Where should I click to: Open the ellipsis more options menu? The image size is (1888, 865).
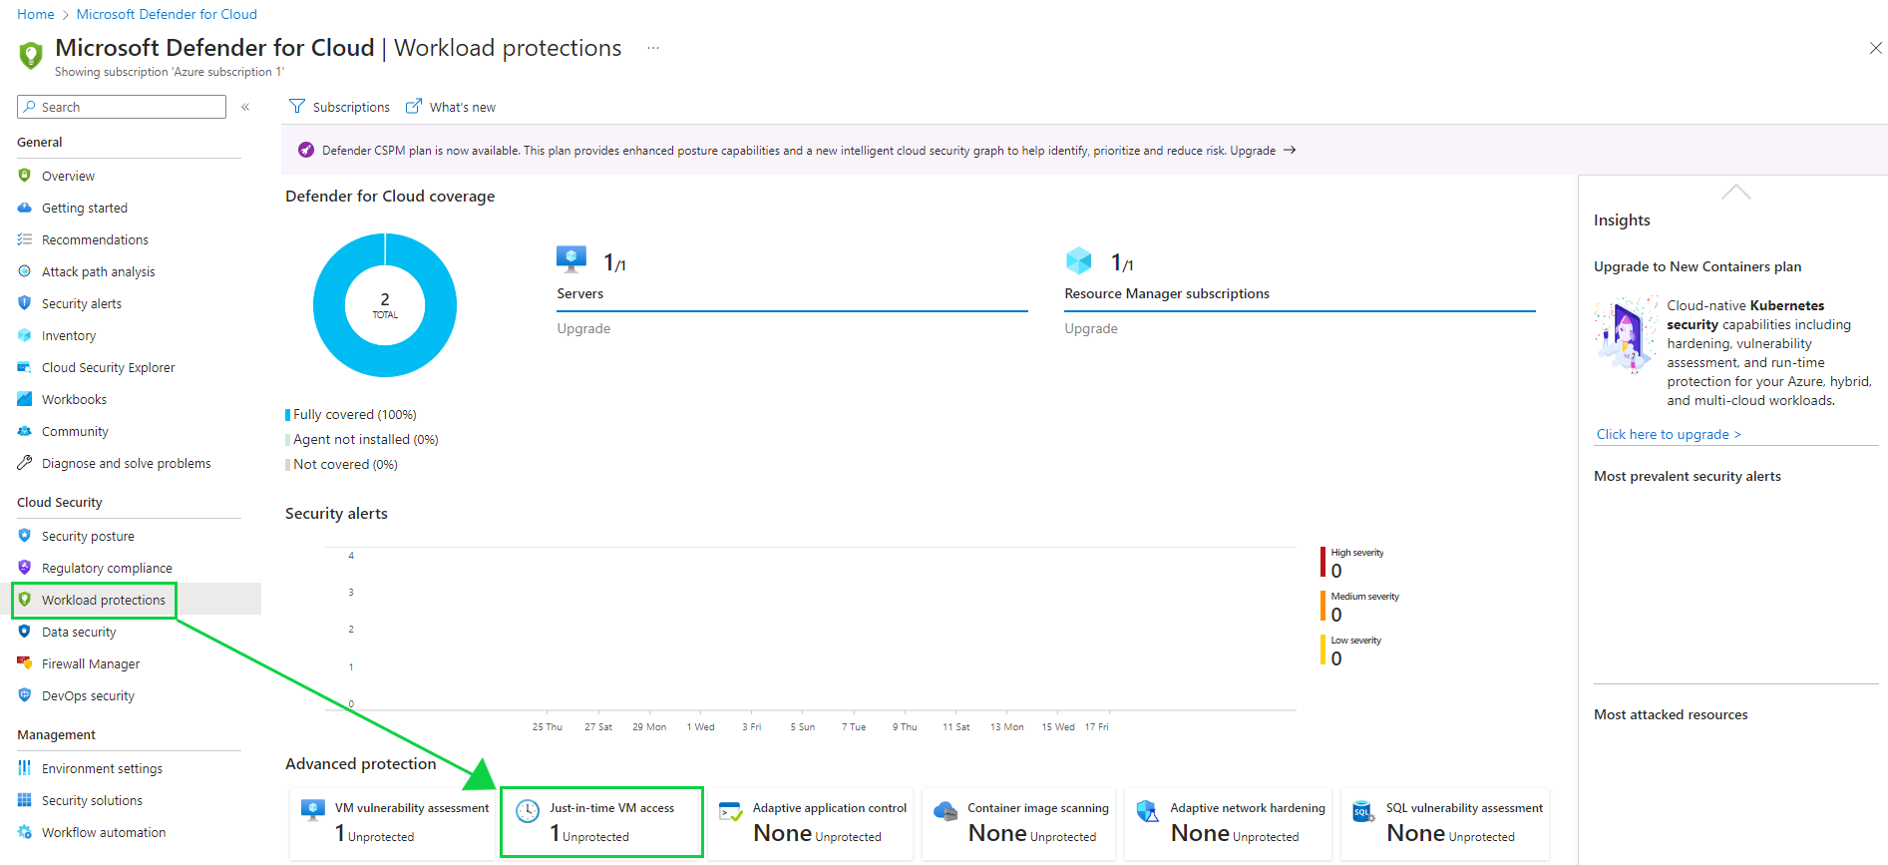coord(653,48)
